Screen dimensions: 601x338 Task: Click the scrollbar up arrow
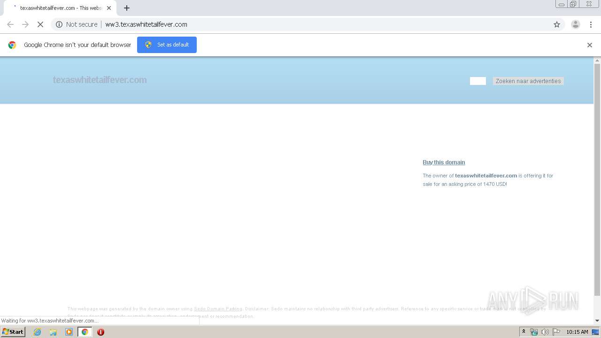597,60
